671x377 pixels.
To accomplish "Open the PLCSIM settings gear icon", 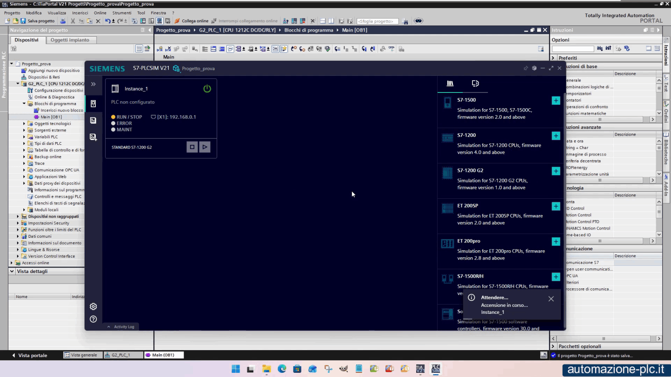I will point(93,306).
